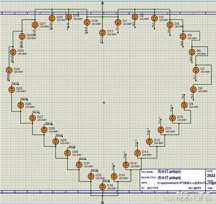Select the D25 LED symbol
This screenshot has width=216, height=204.
point(12,90)
